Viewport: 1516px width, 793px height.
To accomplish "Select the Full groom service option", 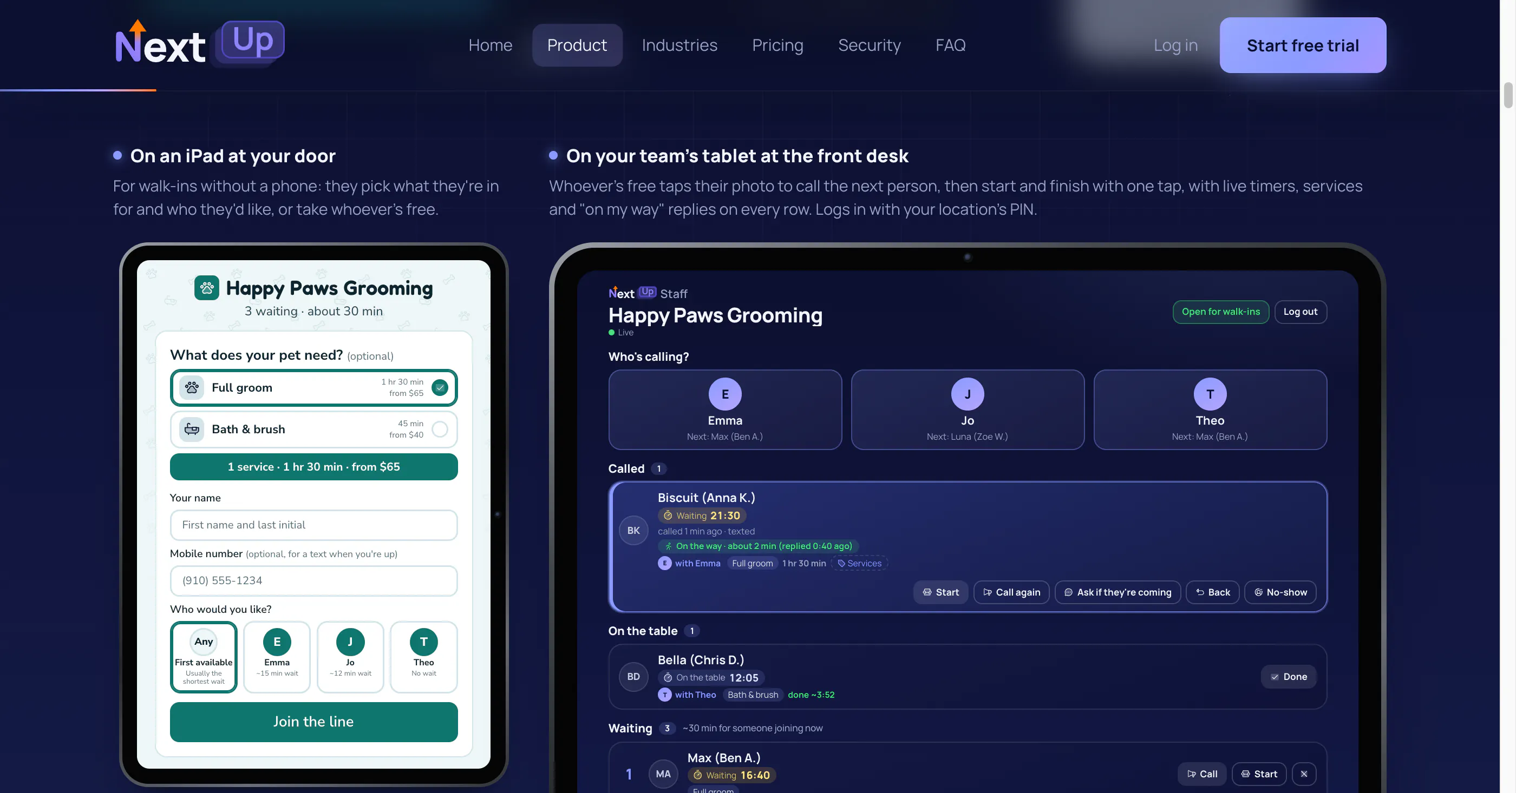I will (x=313, y=387).
